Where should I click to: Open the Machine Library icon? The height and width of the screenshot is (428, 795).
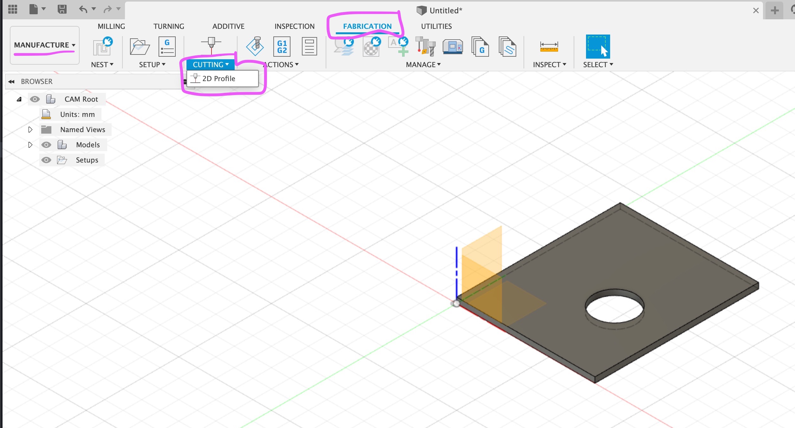453,47
